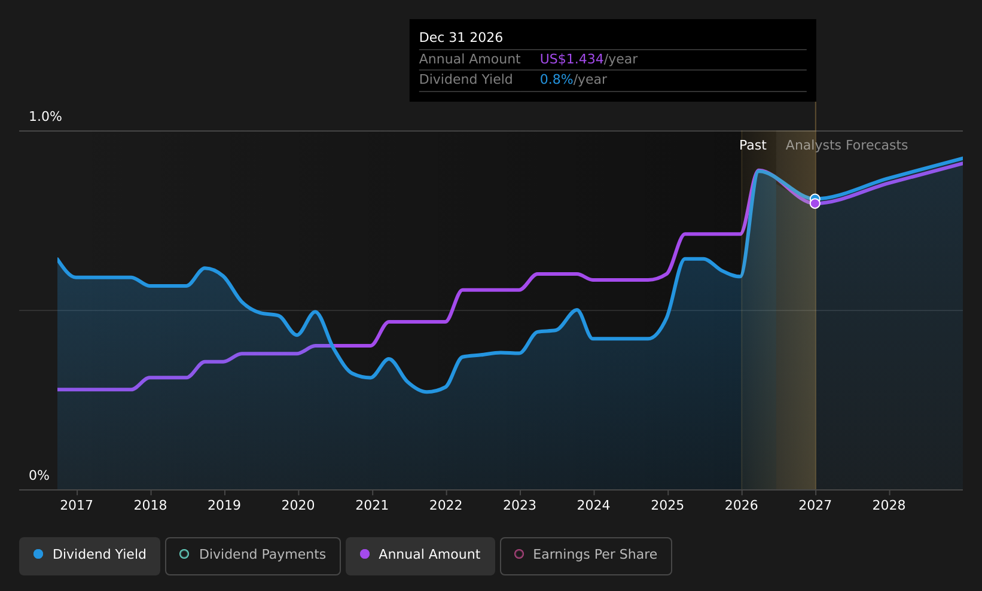Click the 2020 x-axis label
Image resolution: width=982 pixels, height=591 pixels.
tap(298, 505)
